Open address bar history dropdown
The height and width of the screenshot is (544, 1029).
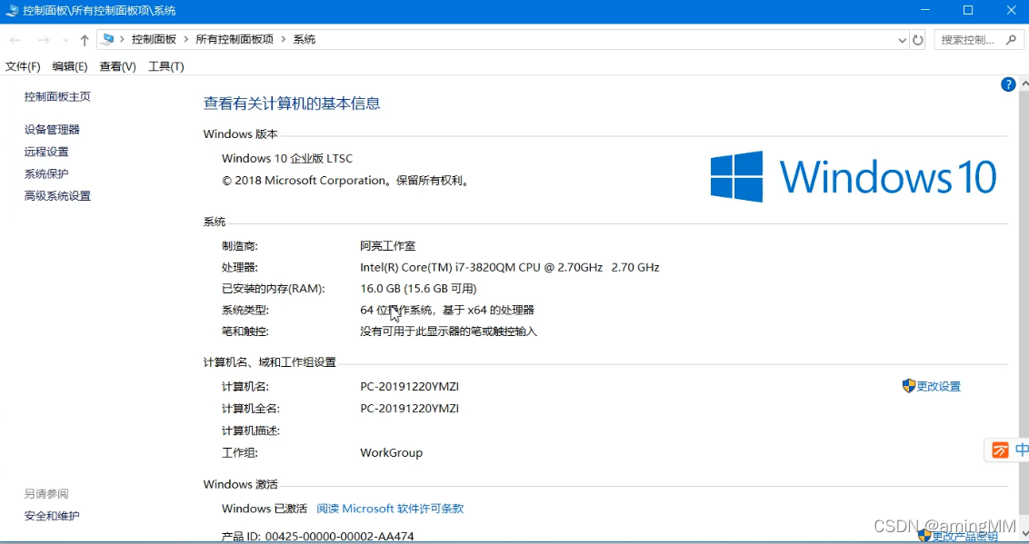[x=902, y=40]
